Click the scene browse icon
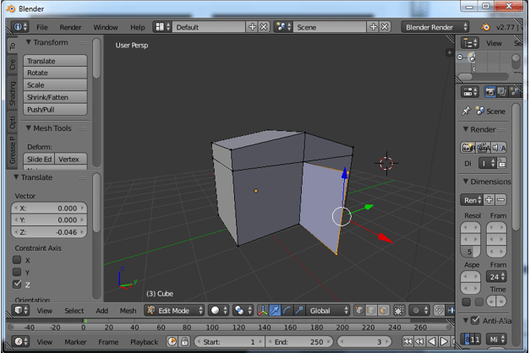The image size is (530, 353). coord(283,27)
